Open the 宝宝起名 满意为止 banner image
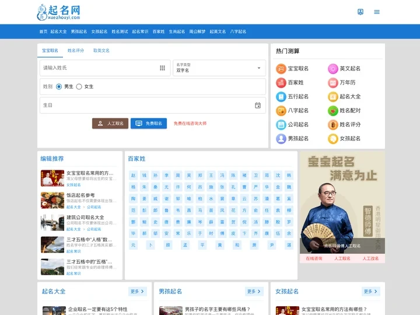This screenshot has height=315, width=420. [342, 202]
